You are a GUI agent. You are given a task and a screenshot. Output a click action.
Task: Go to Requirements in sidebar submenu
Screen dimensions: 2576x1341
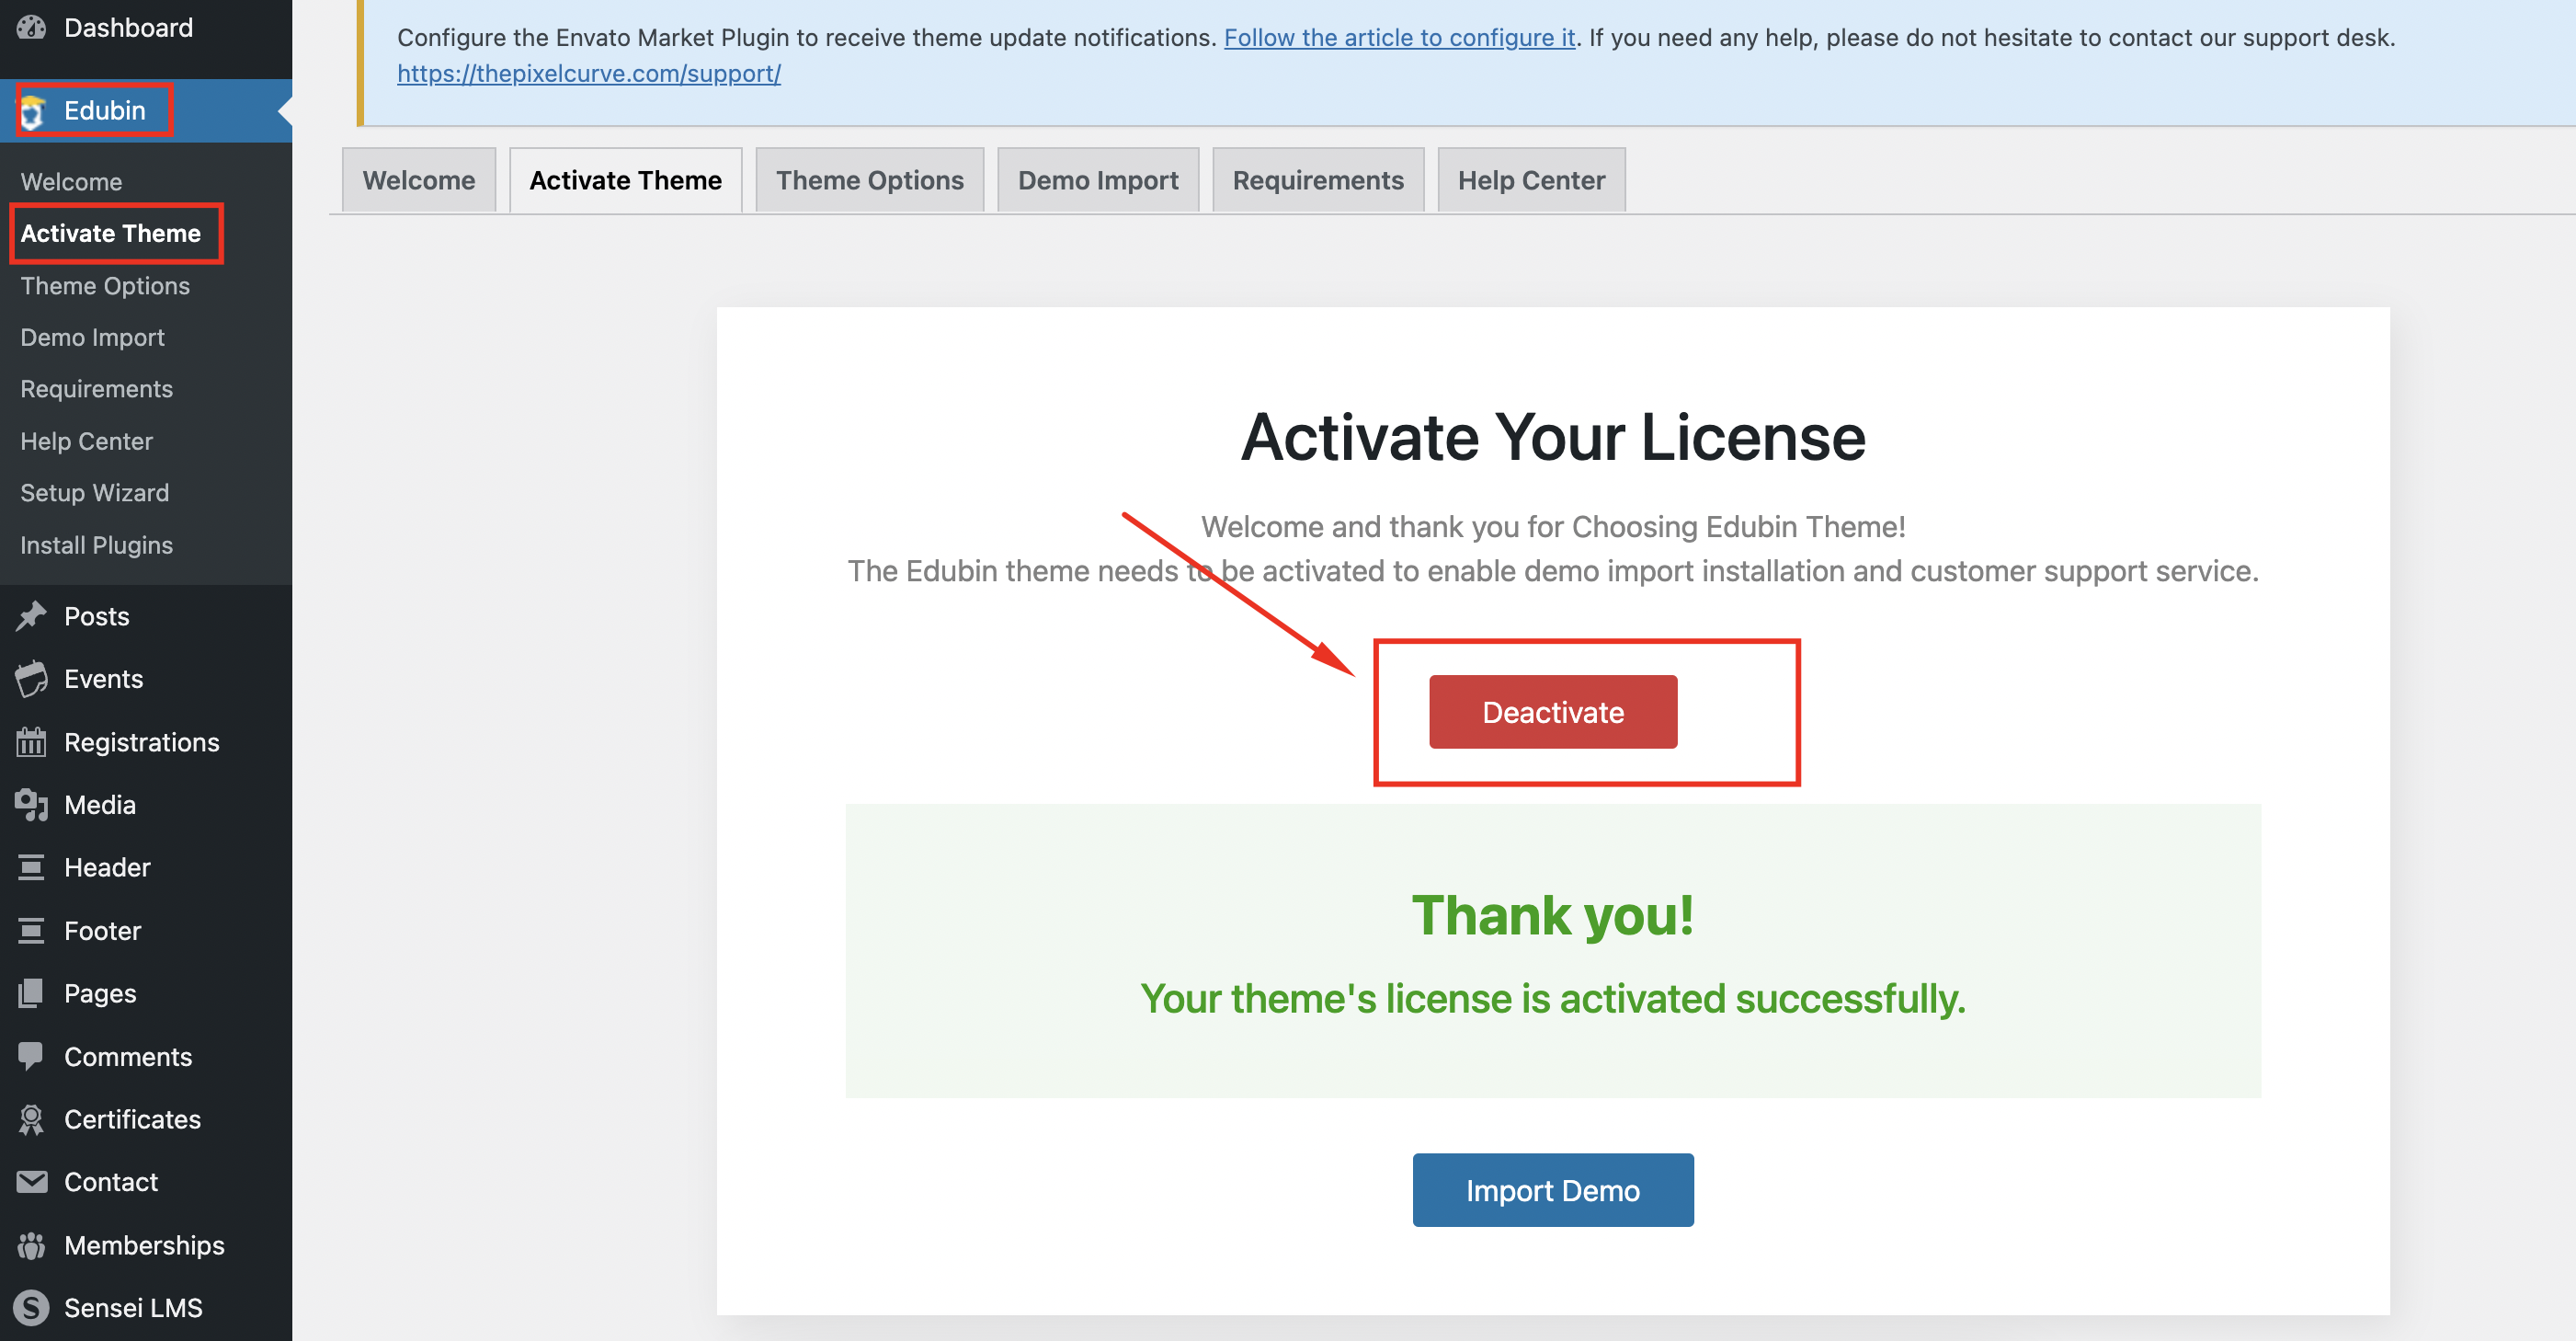click(96, 389)
